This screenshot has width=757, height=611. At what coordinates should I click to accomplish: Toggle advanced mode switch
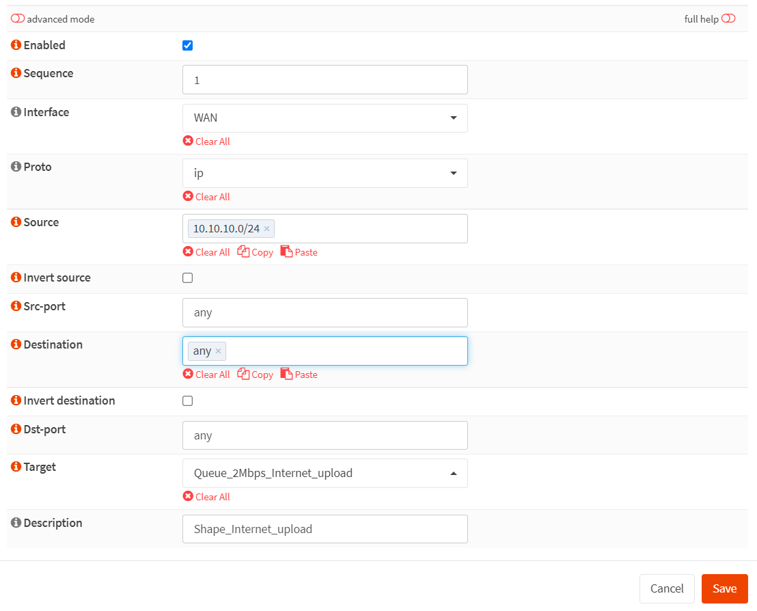point(18,19)
